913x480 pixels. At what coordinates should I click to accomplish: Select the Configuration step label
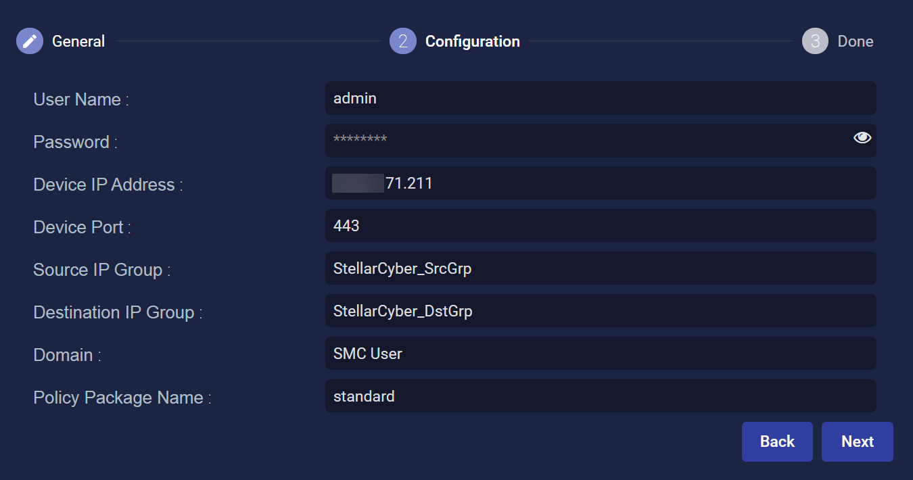(x=472, y=41)
